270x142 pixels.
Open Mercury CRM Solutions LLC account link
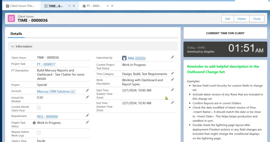(56, 91)
